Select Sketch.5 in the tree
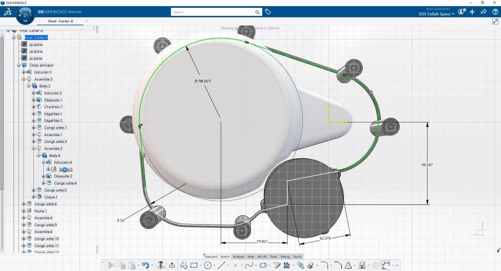Viewport: 501px width, 271px height. point(66,169)
